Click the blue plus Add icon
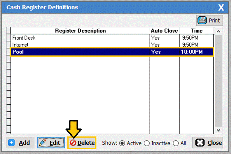The image size is (231, 154). (12, 143)
